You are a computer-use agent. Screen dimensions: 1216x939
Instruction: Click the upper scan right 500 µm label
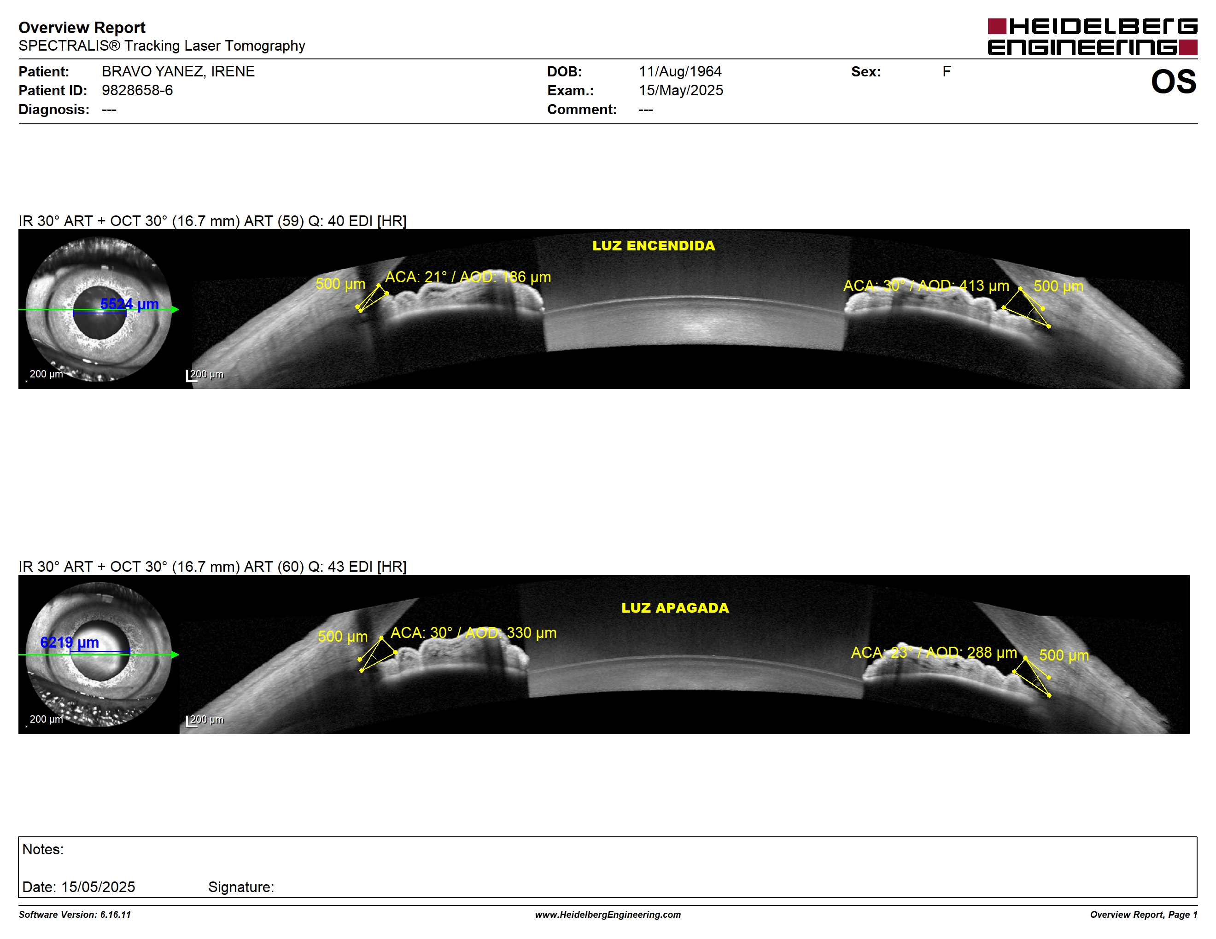click(x=1058, y=286)
